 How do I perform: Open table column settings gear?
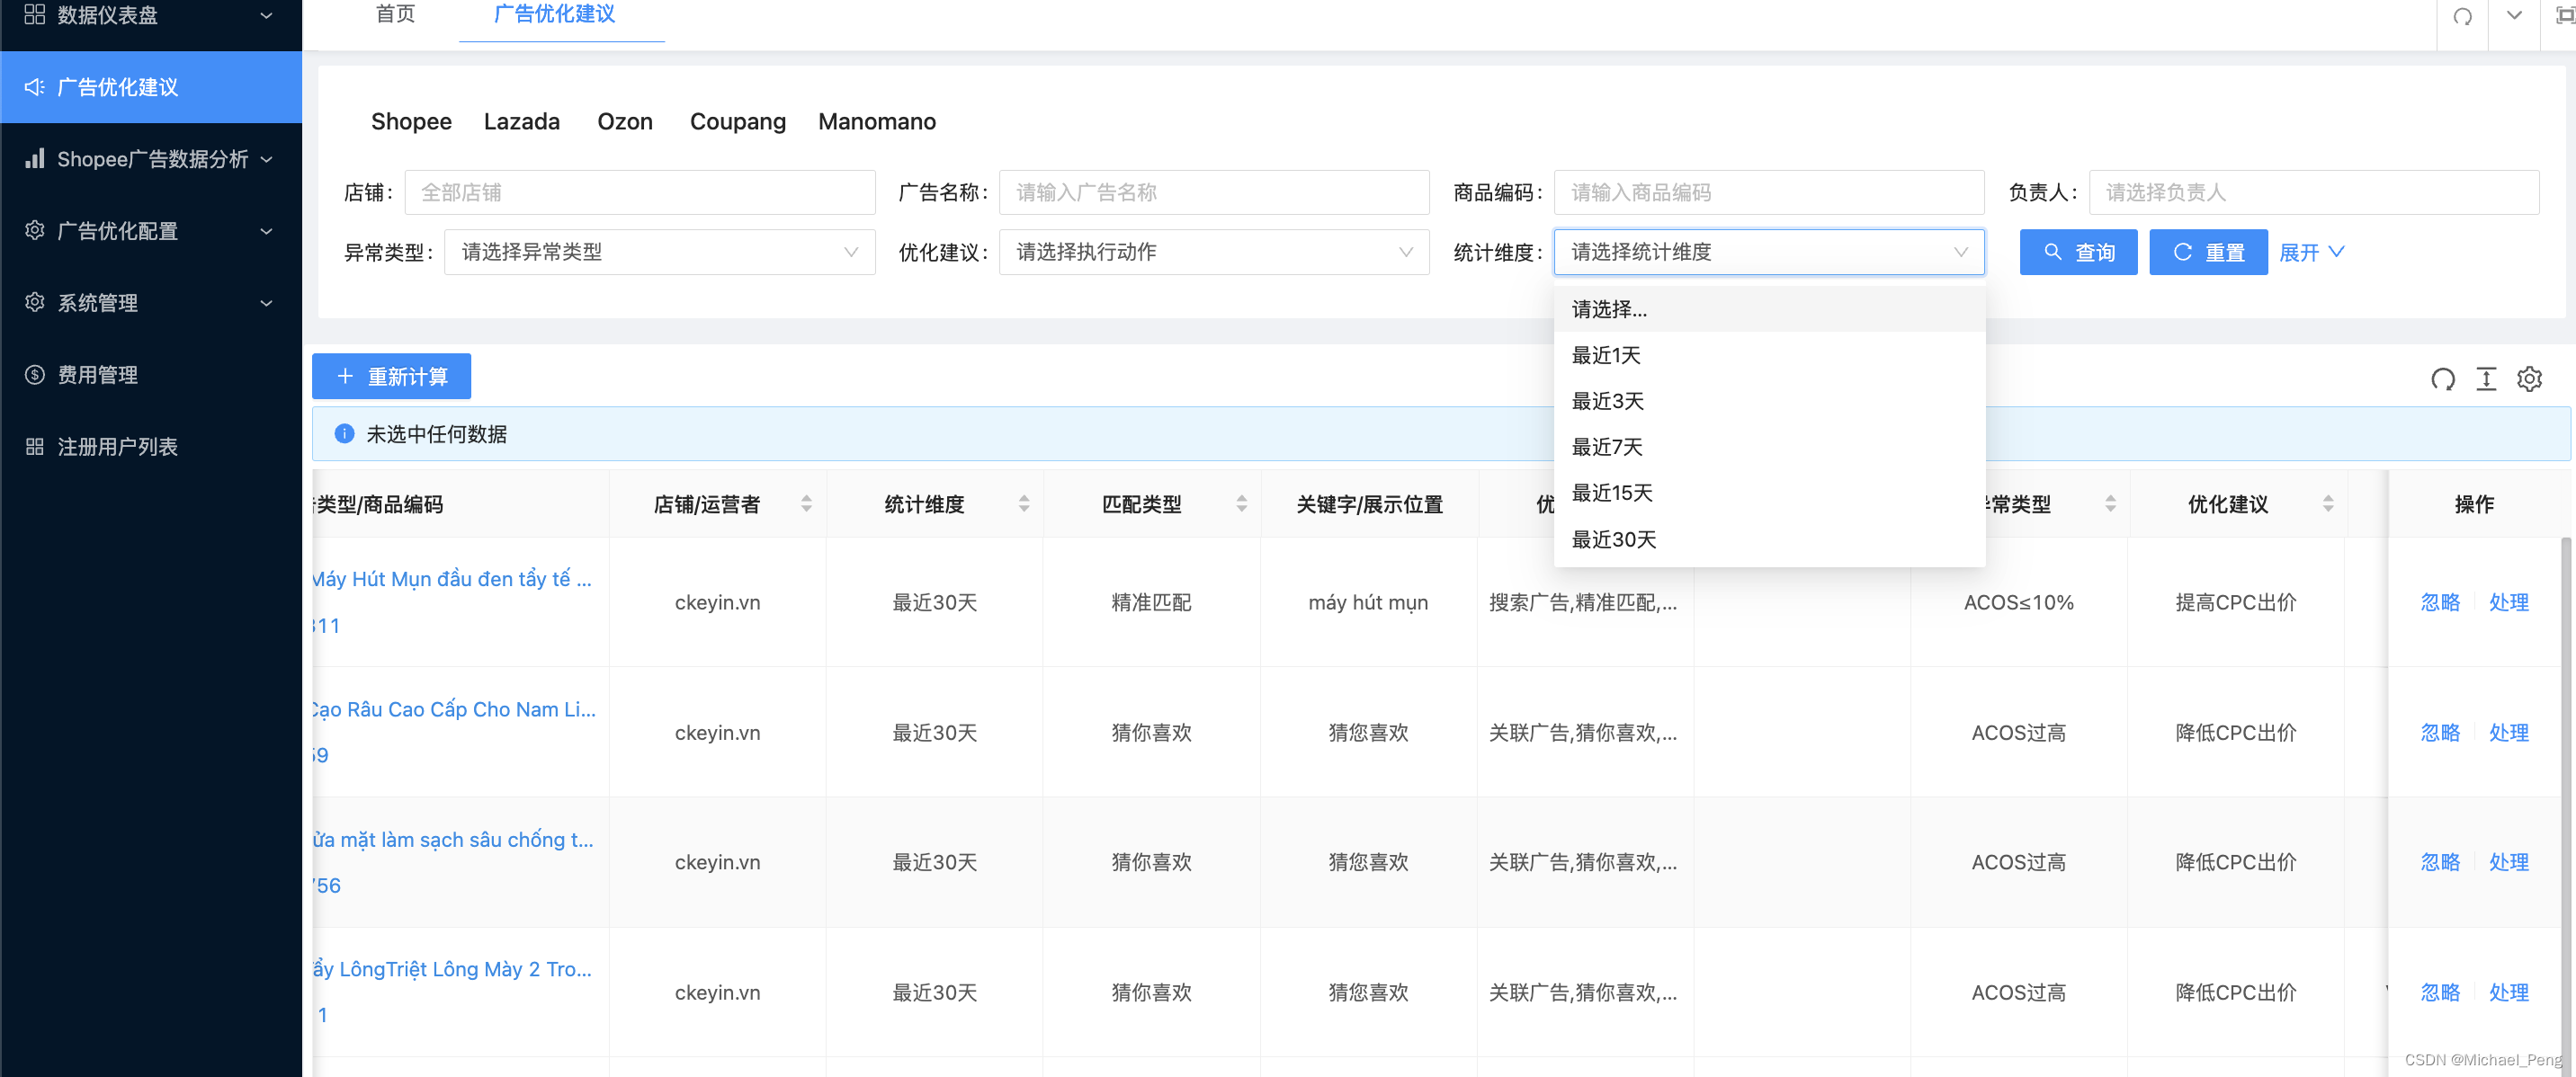(2529, 378)
